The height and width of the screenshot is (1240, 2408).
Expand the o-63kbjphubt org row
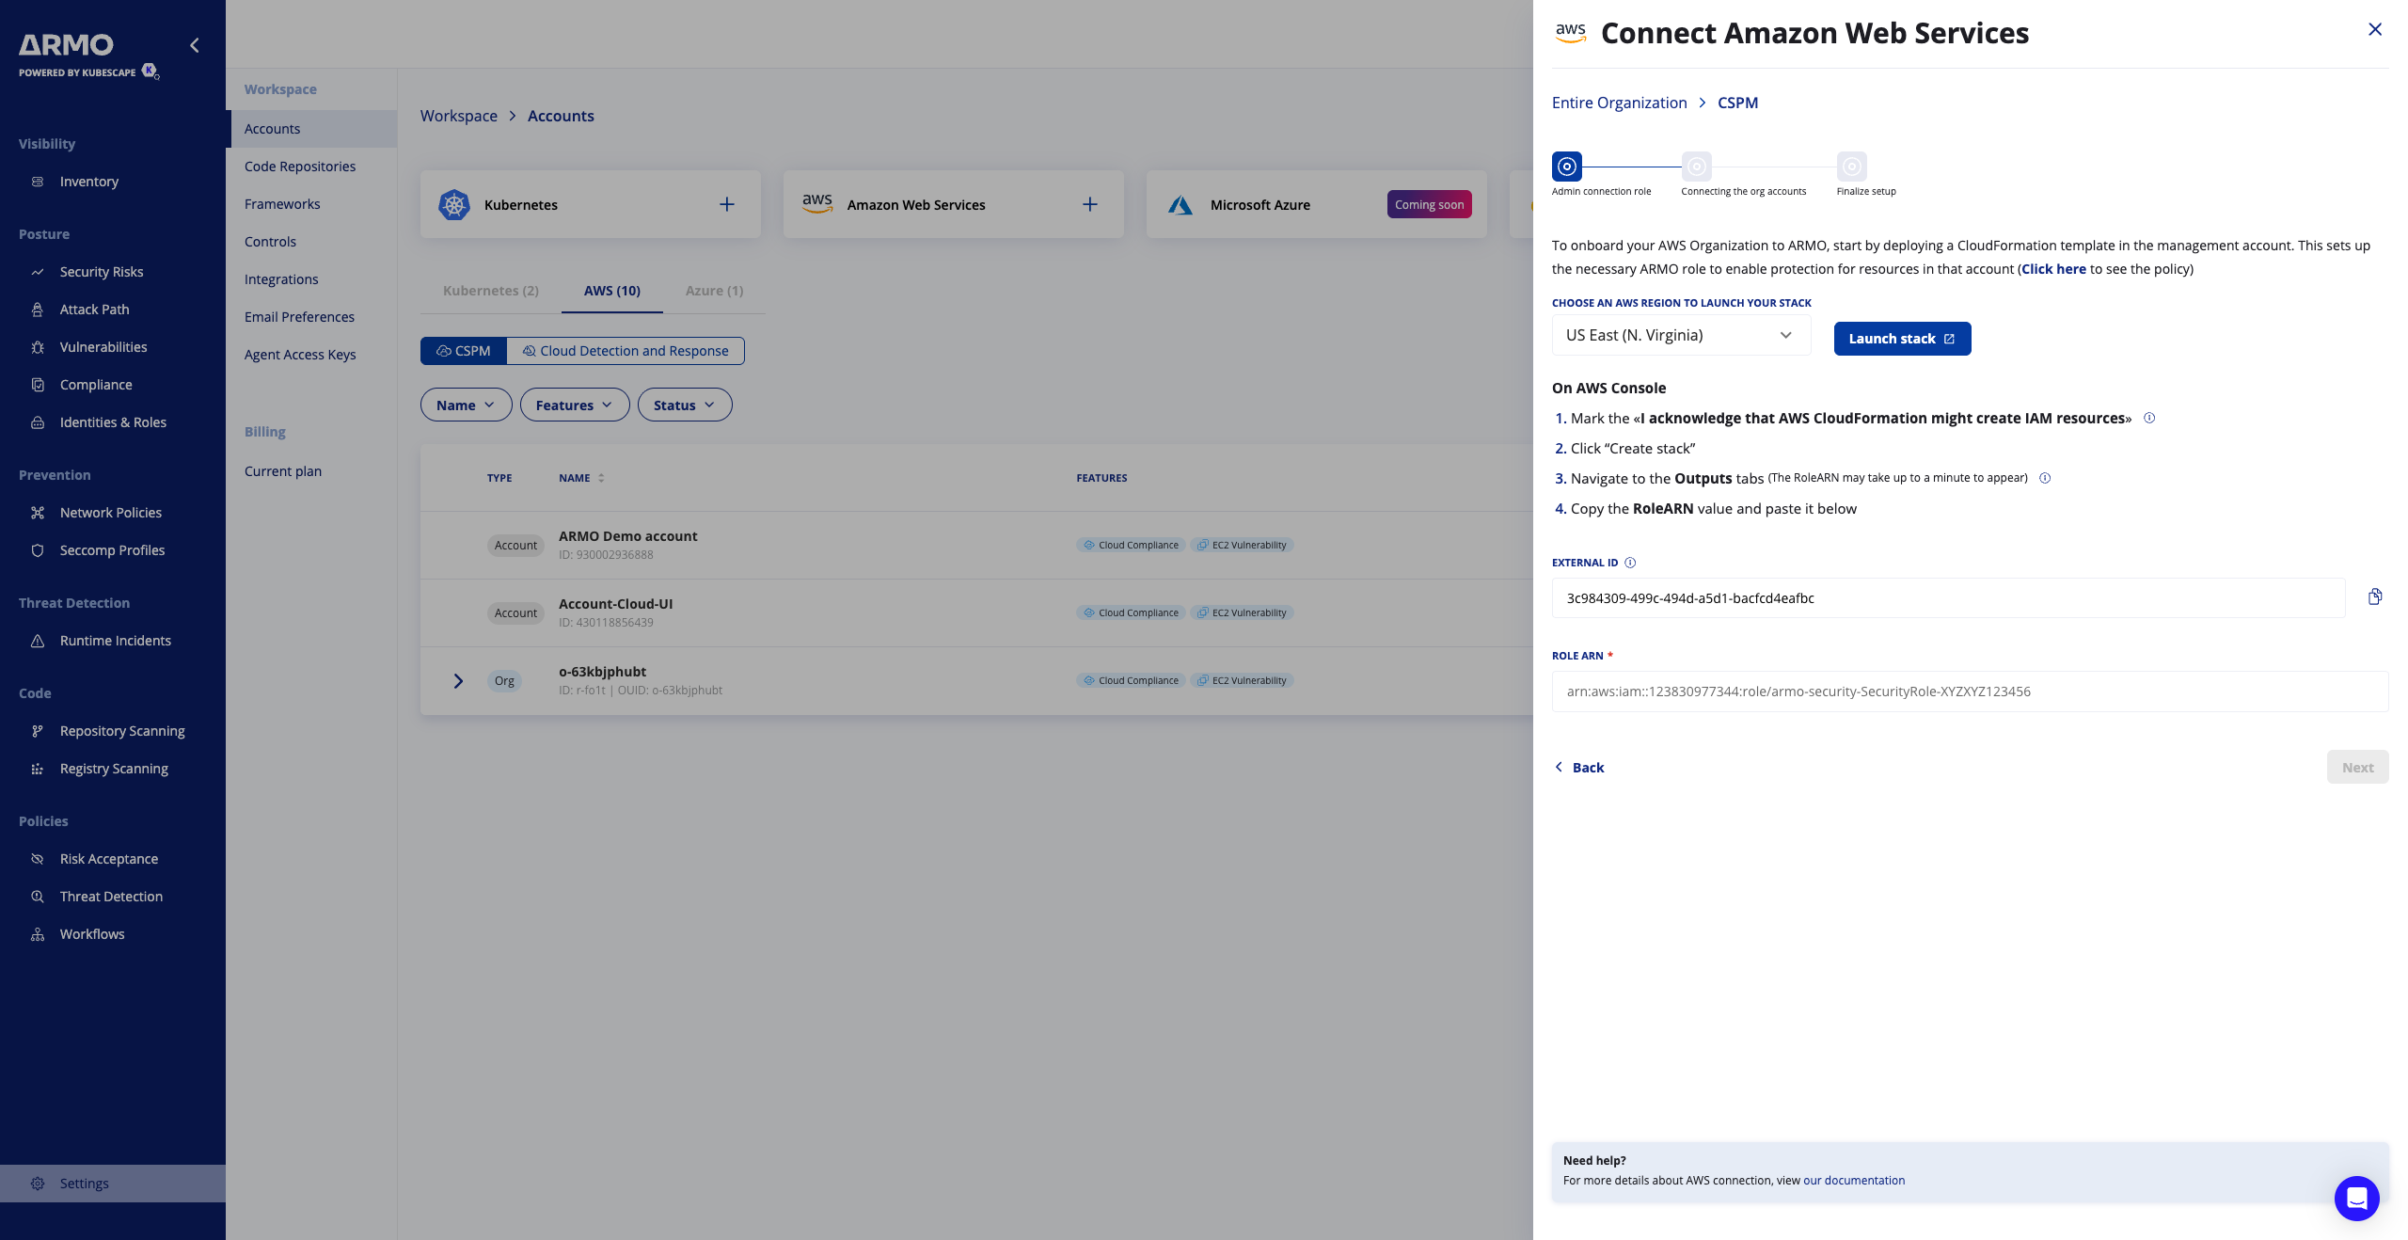pyautogui.click(x=458, y=680)
